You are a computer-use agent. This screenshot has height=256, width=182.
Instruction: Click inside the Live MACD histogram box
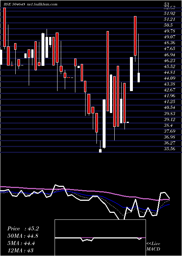click(x=100, y=238)
